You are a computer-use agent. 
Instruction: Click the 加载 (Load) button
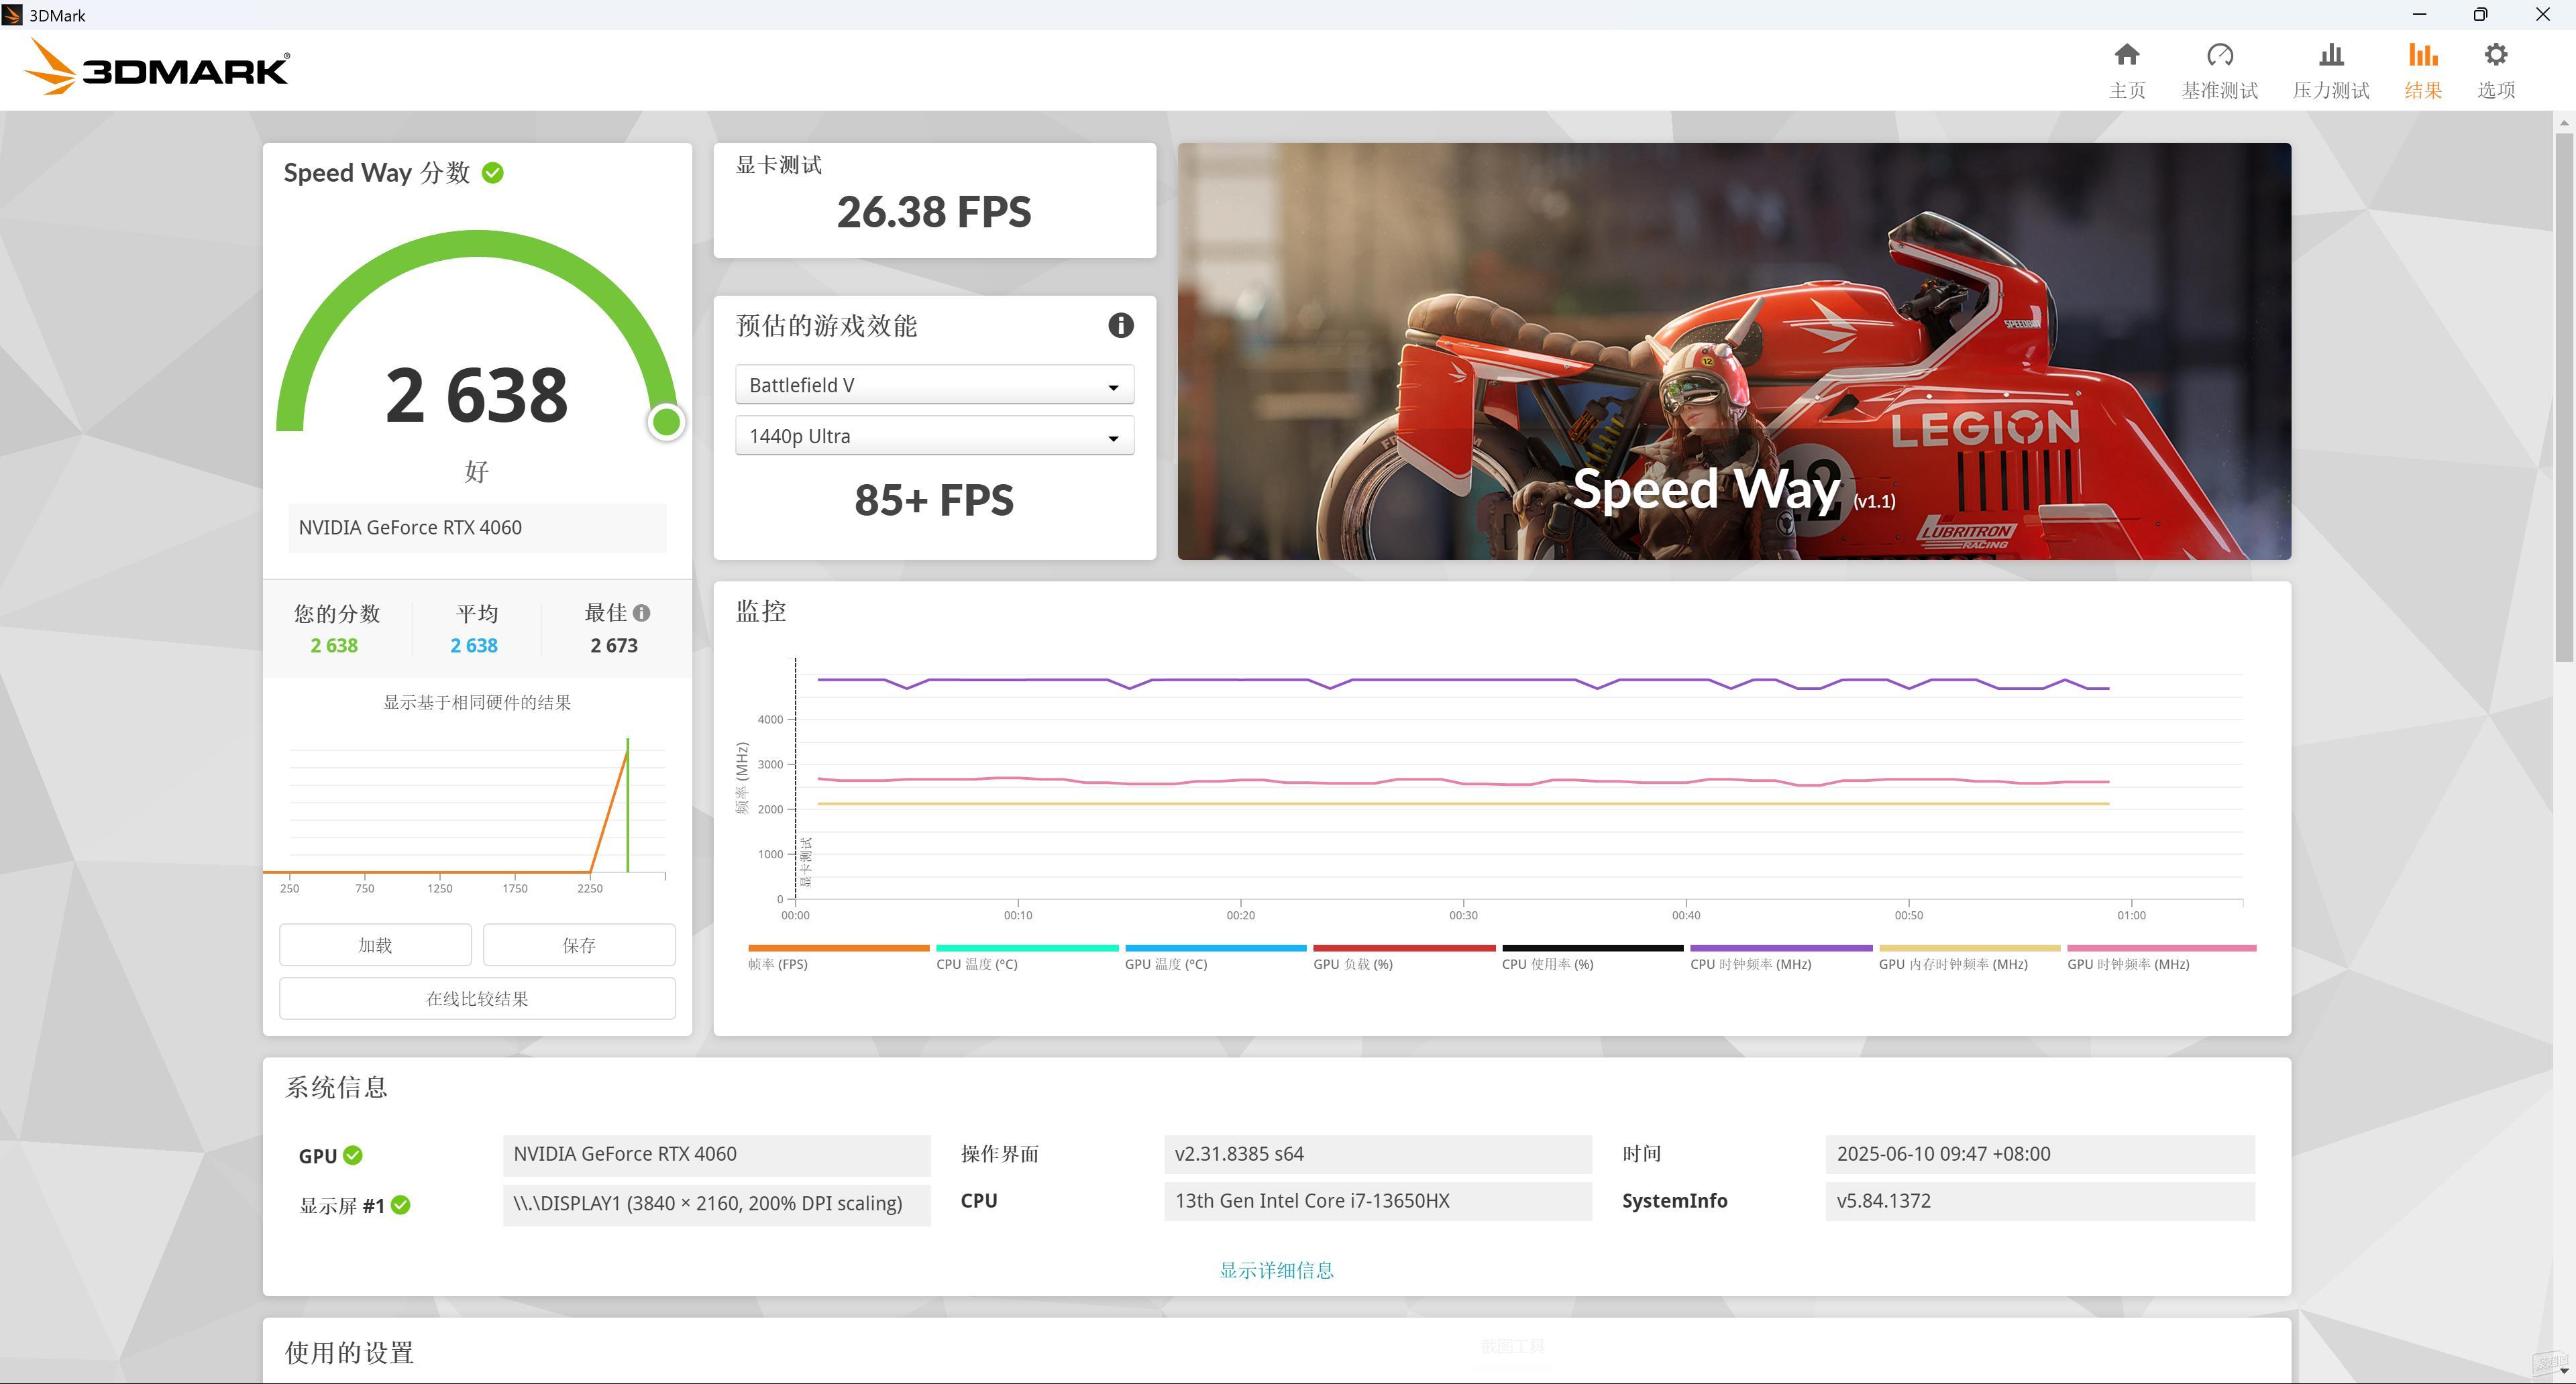click(375, 944)
